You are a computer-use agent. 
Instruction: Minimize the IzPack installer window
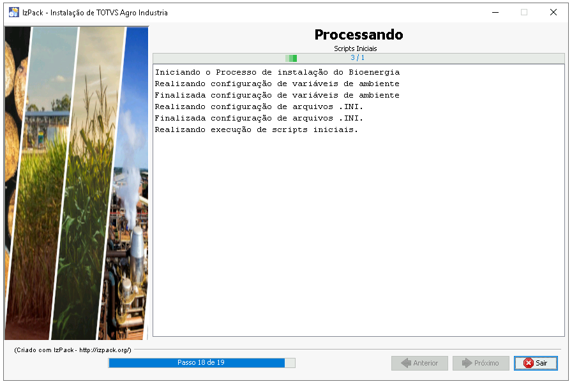[495, 12]
